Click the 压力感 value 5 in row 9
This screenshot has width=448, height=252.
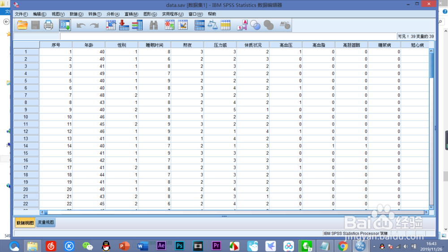[220, 109]
